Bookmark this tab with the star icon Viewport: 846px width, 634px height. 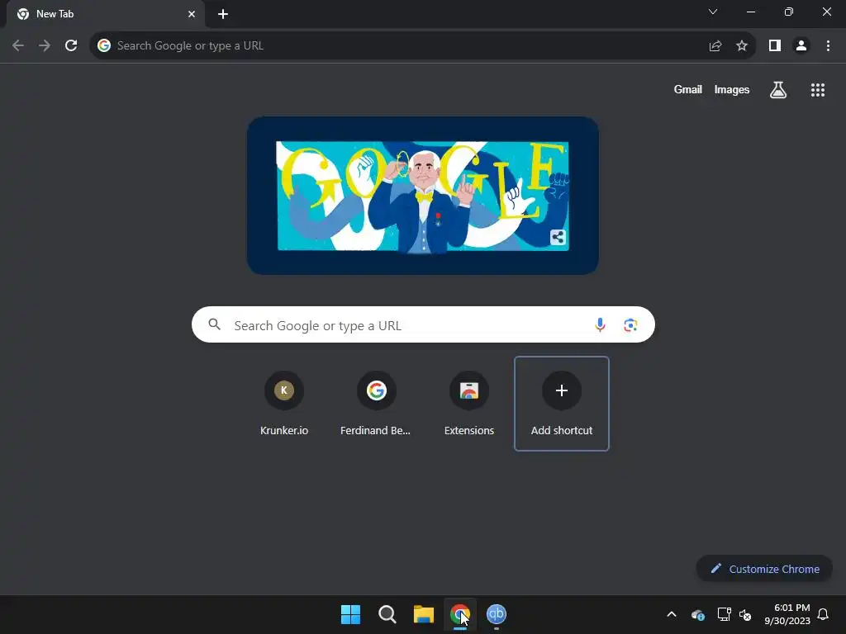click(742, 46)
